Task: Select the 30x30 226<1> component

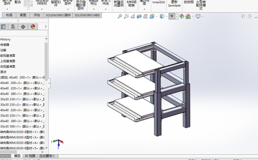Action: (x=22, y=116)
